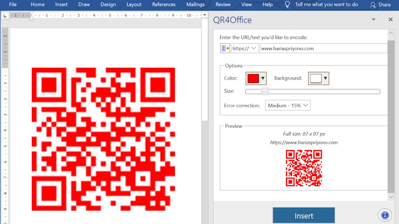Adjust the QR code Size slider
The height and width of the screenshot is (224, 399).
(265, 91)
